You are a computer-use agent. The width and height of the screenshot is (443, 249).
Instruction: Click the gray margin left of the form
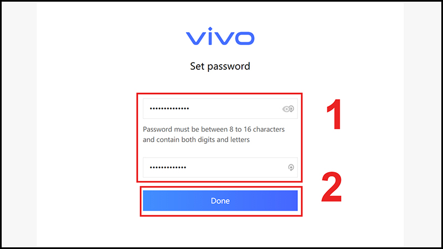(18, 124)
